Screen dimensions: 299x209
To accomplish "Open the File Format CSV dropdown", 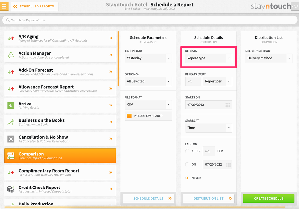I will 148,105.
